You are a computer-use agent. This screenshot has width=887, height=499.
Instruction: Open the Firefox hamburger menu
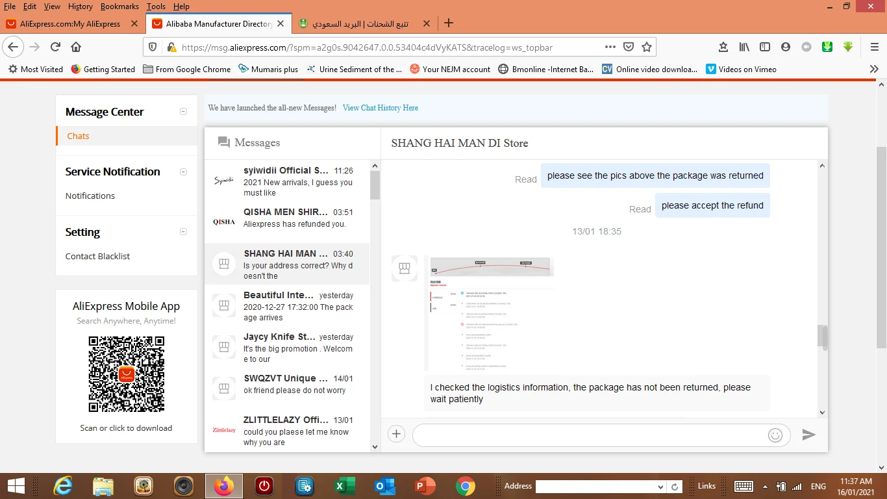pos(875,47)
